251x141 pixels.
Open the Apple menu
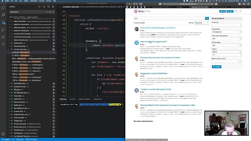click(x=2, y=1)
